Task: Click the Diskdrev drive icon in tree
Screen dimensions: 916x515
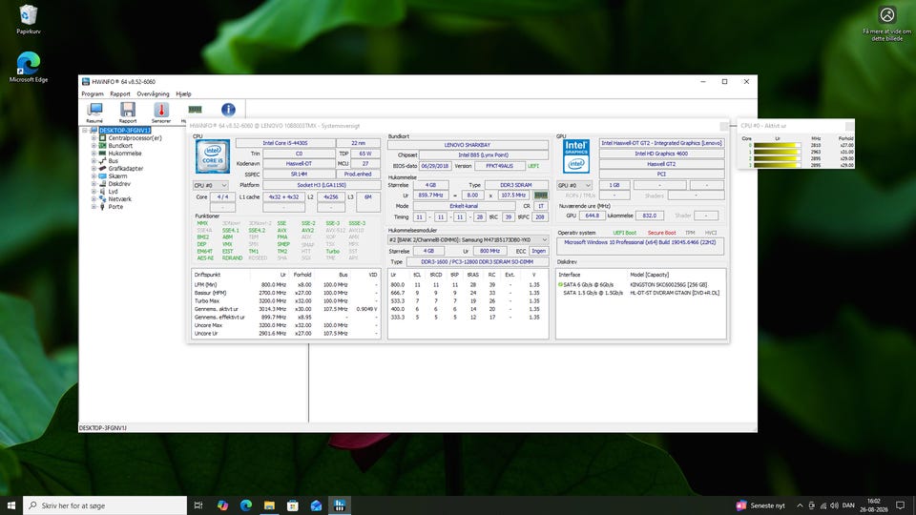Action: point(102,183)
